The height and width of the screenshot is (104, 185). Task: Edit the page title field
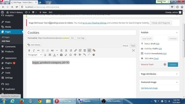[81, 33]
